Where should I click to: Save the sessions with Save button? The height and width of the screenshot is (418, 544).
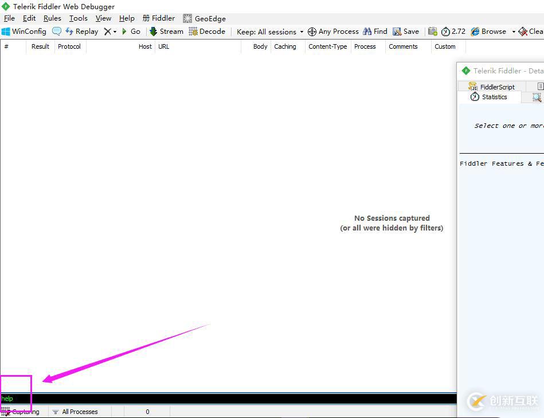tap(406, 32)
